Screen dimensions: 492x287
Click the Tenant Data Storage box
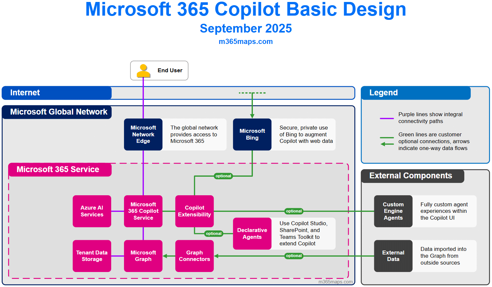pyautogui.click(x=92, y=256)
